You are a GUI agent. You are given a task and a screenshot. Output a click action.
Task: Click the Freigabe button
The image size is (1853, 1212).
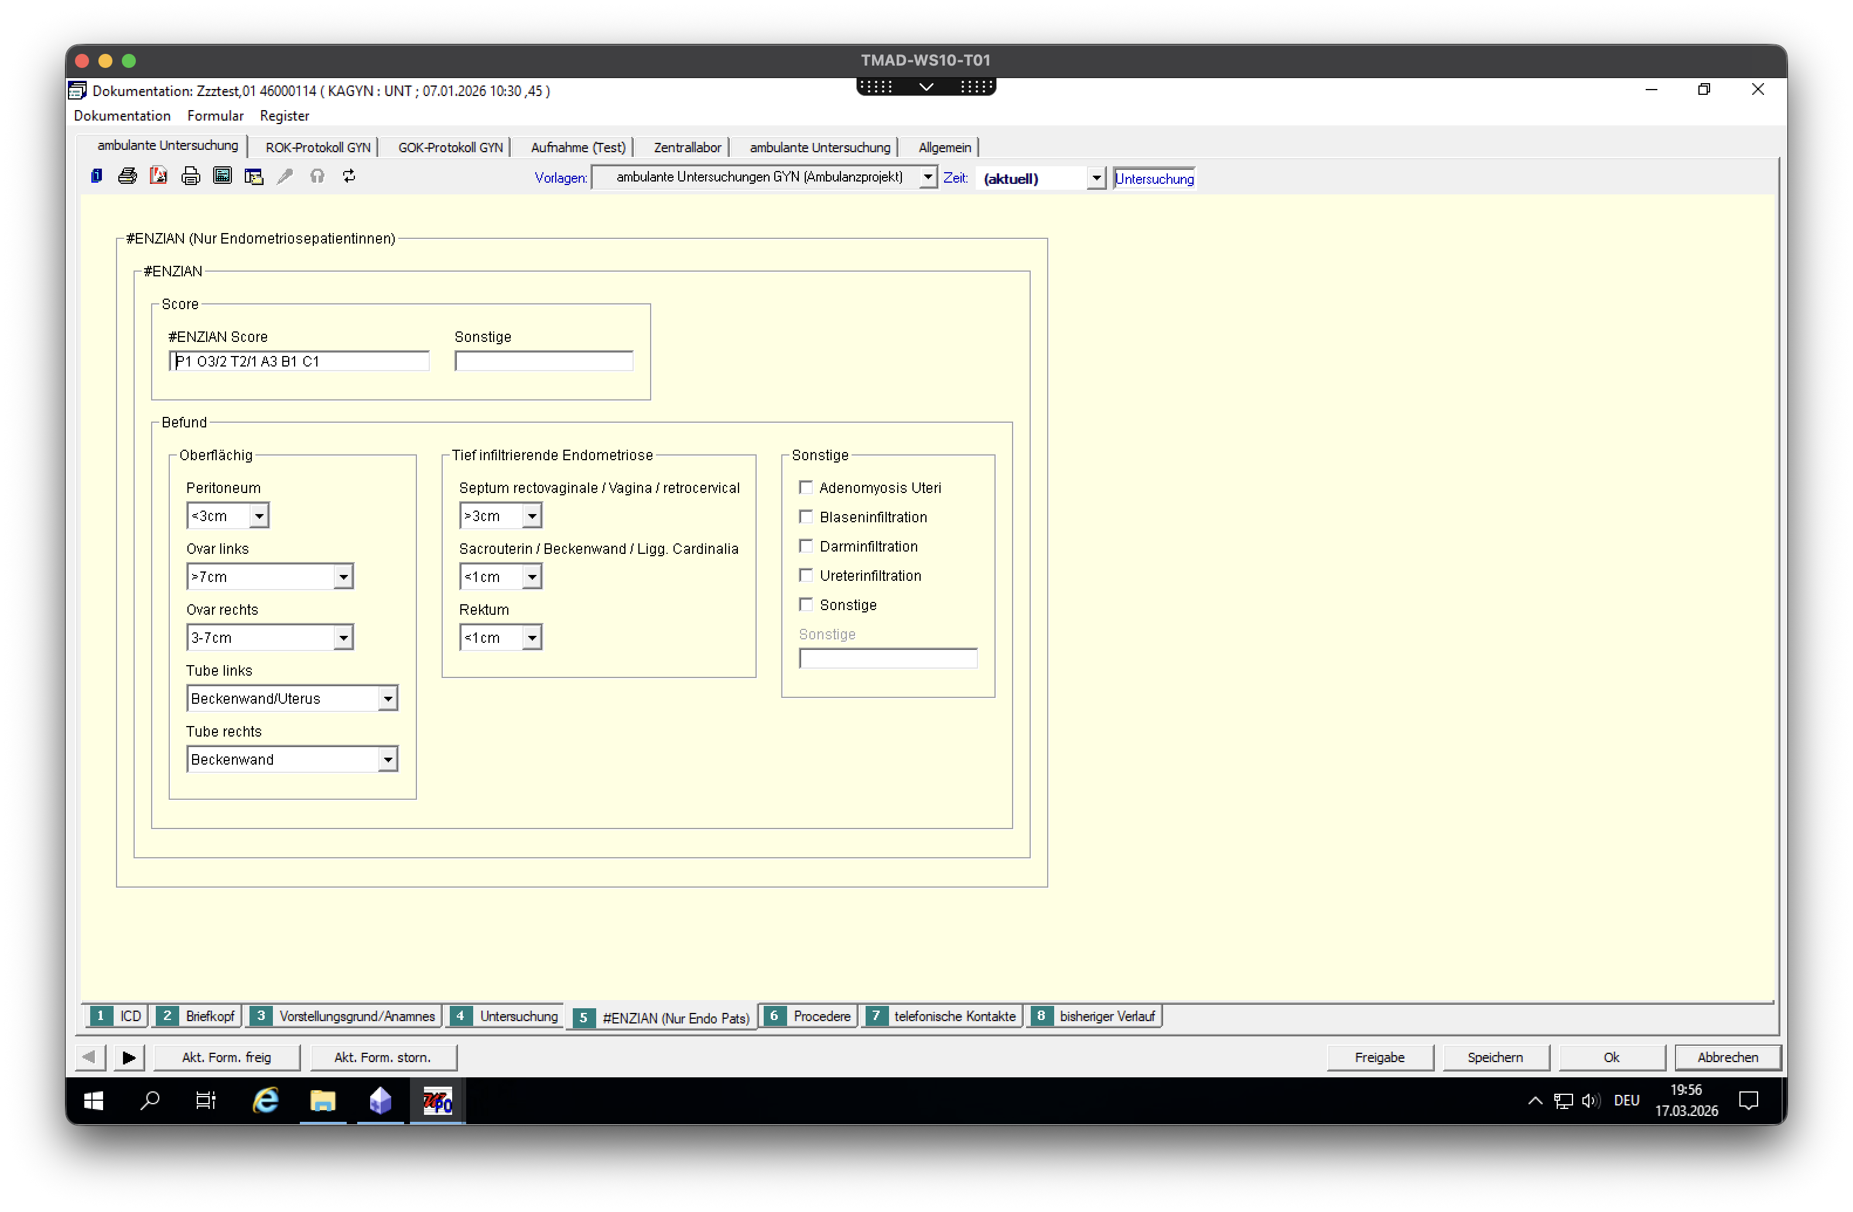point(1379,1057)
